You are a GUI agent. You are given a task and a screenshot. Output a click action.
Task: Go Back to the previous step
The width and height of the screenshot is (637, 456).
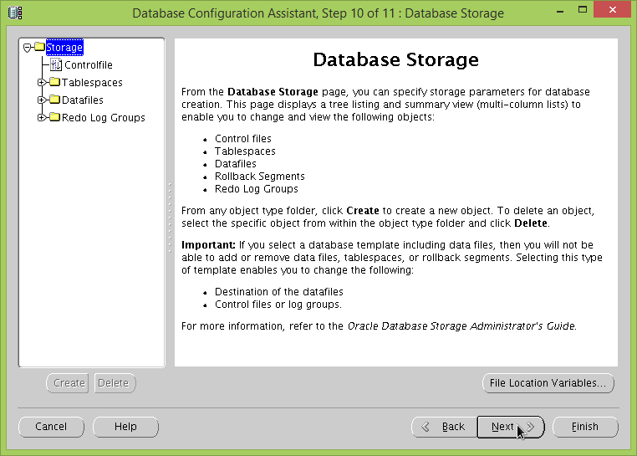tap(443, 427)
